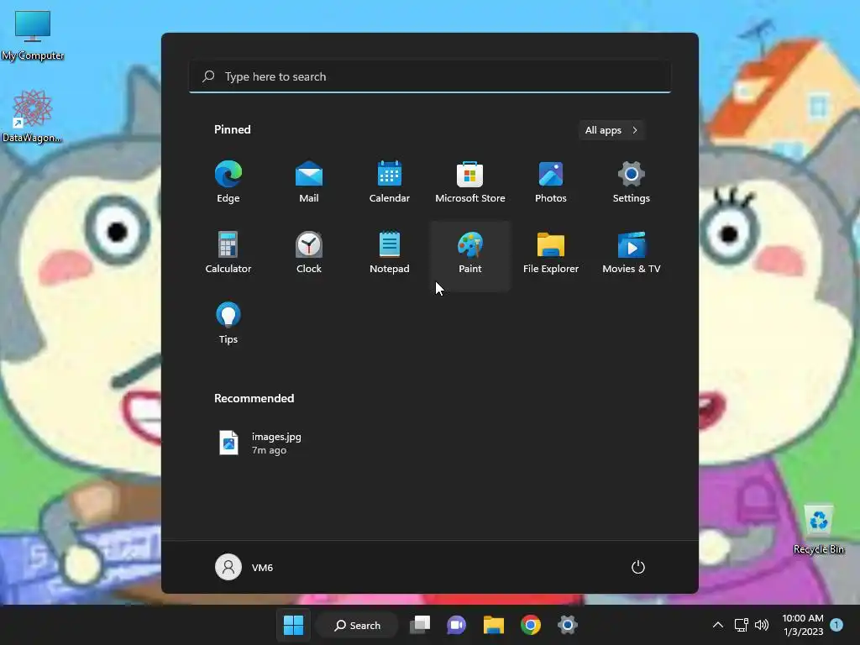
Task: Select the DataWagon desktop shortcut
Action: 33,116
